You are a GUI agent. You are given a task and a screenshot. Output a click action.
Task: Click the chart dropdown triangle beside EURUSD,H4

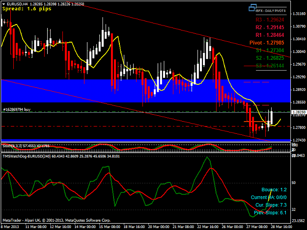pyautogui.click(x=3, y=4)
